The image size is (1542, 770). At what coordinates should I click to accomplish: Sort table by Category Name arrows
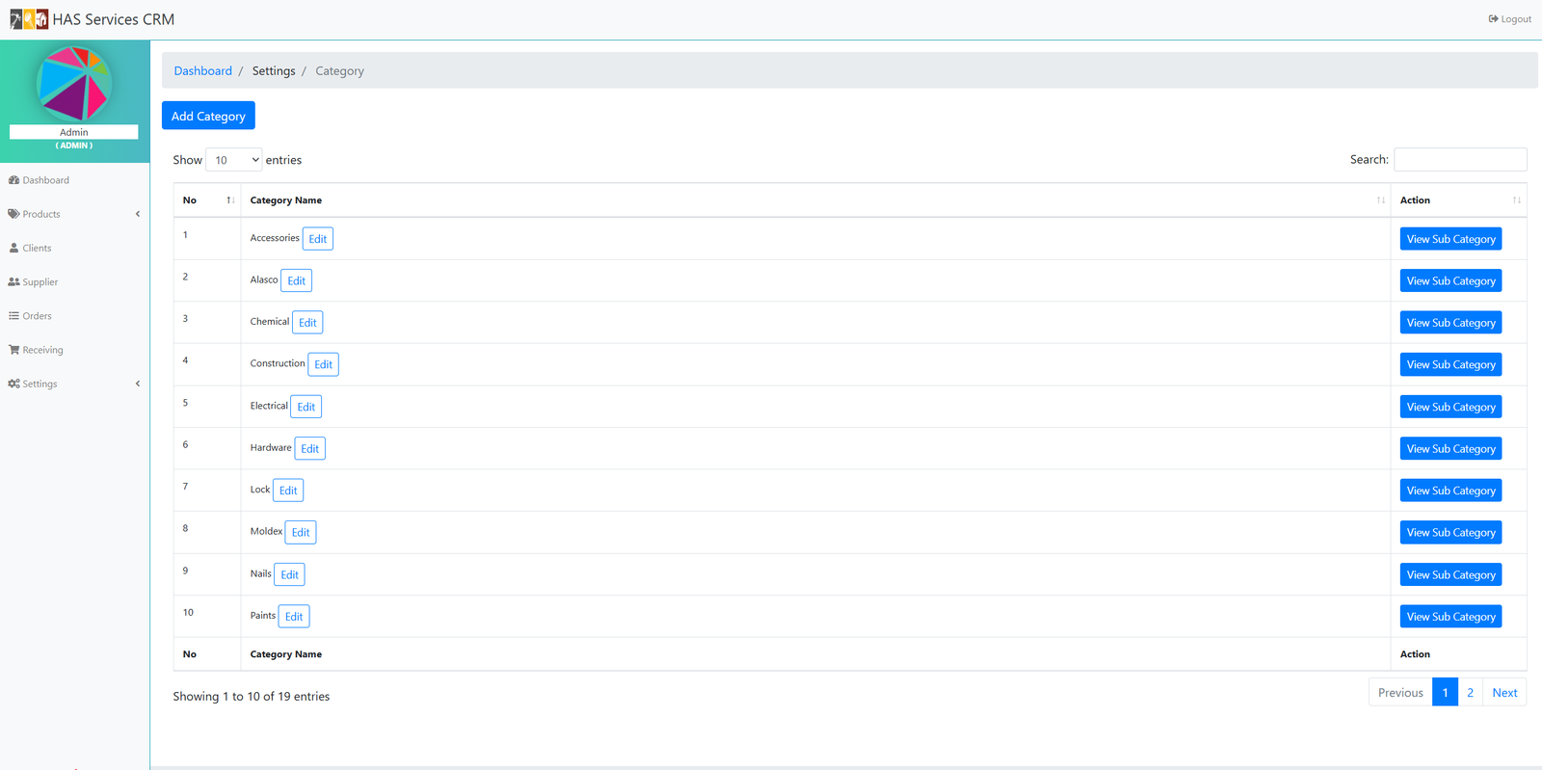[x=1380, y=200]
